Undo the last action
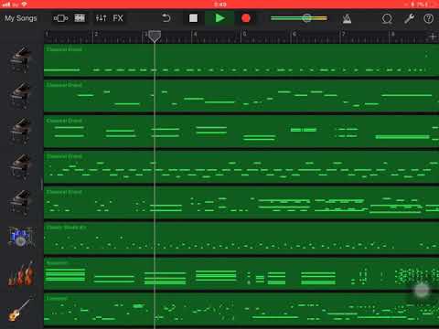This screenshot has height=329, width=439. point(166,18)
